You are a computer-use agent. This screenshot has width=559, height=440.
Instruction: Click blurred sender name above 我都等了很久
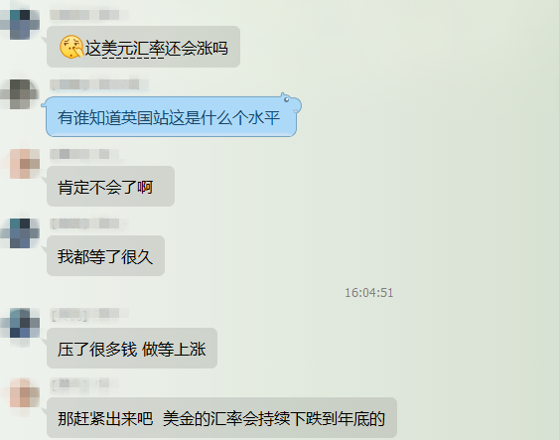pos(88,223)
